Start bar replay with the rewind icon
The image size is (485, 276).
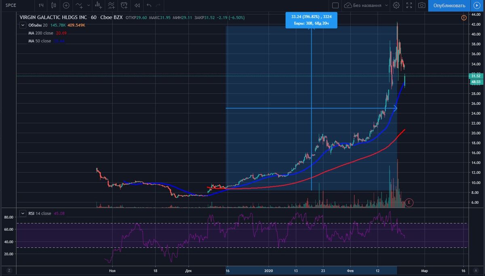tap(137, 6)
